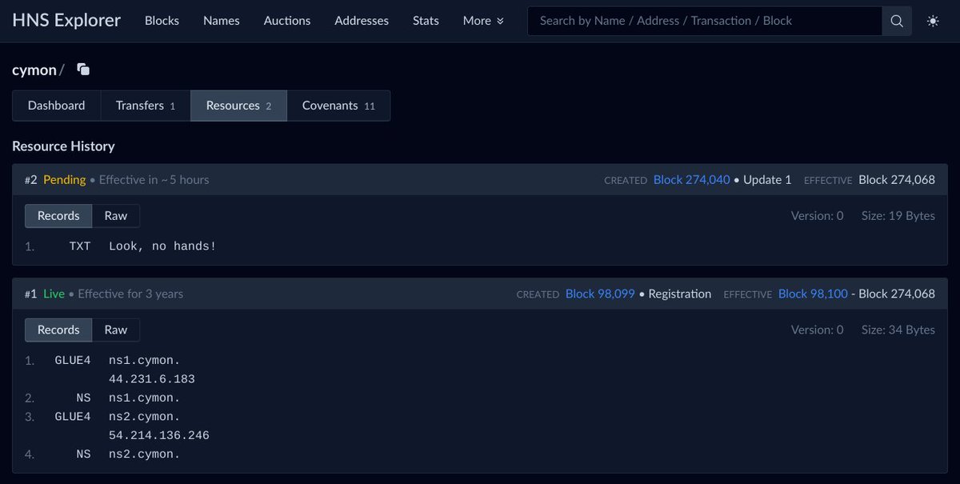Select the Resources tab
960x484 pixels.
[238, 106]
